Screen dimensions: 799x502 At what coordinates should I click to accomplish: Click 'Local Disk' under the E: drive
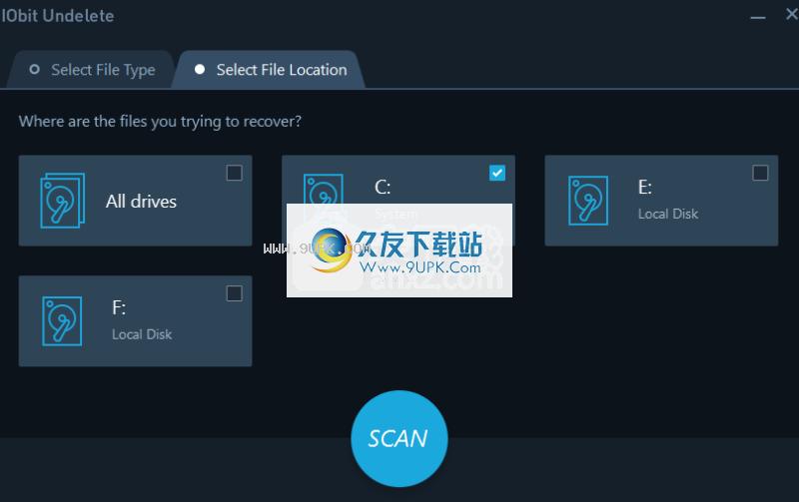click(x=668, y=214)
